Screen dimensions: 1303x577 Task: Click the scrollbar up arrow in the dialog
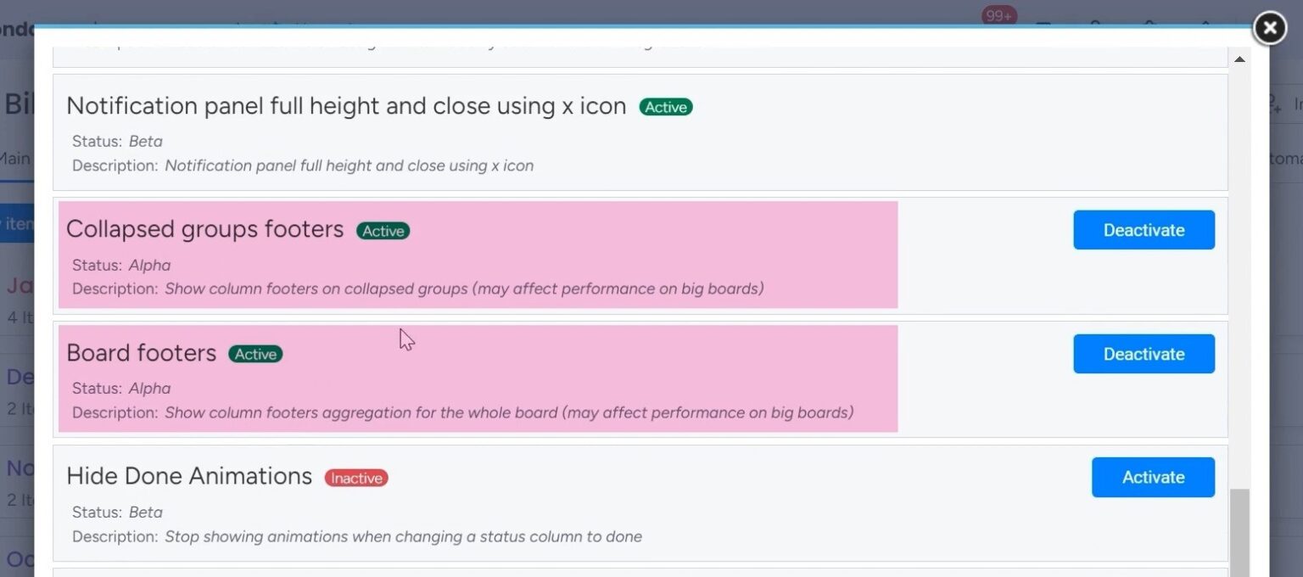[x=1239, y=58]
